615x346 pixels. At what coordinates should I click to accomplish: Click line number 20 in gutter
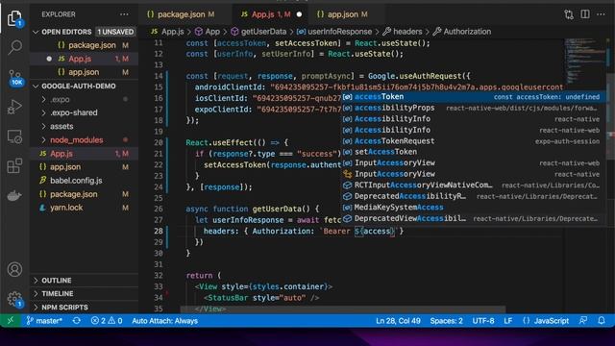158,142
